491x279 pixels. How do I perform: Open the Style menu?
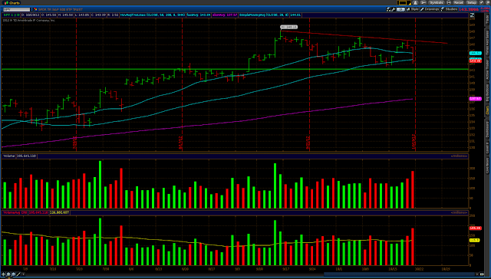(413, 9)
